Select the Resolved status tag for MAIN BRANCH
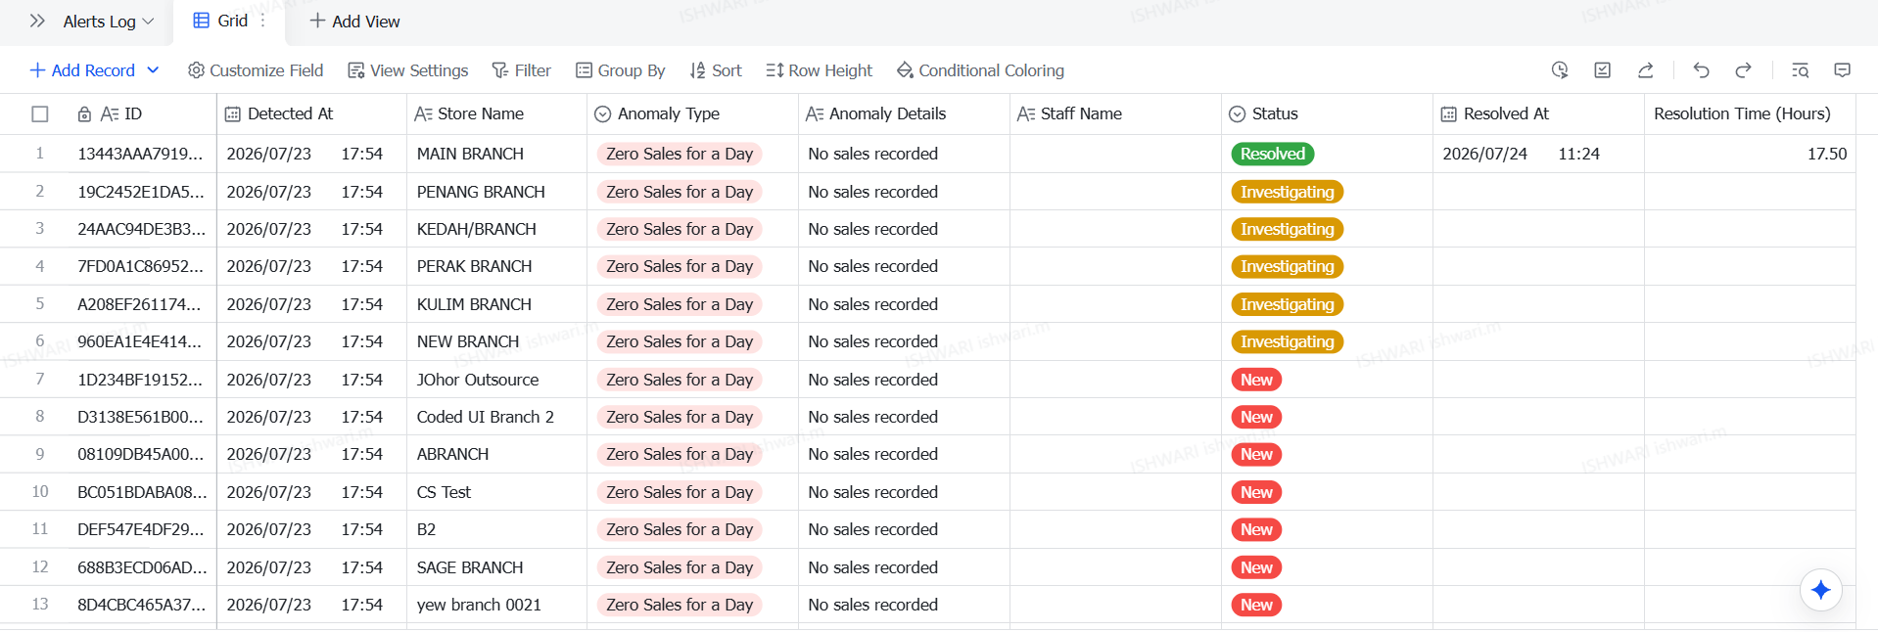This screenshot has height=632, width=1878. pyautogui.click(x=1273, y=154)
